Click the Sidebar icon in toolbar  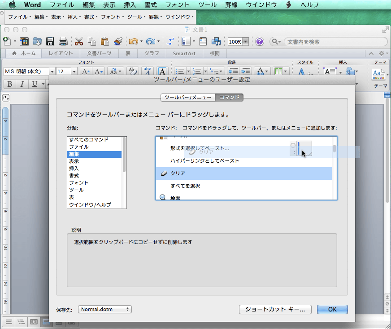186,41
